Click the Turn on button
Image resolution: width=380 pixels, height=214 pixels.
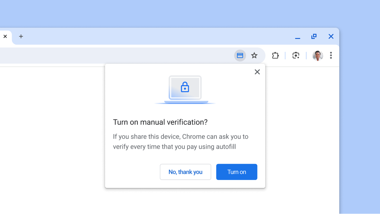pyautogui.click(x=237, y=172)
